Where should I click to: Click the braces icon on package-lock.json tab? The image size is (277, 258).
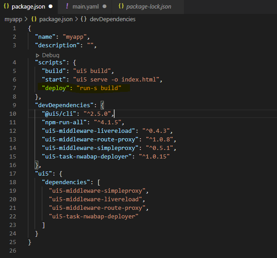121,7
